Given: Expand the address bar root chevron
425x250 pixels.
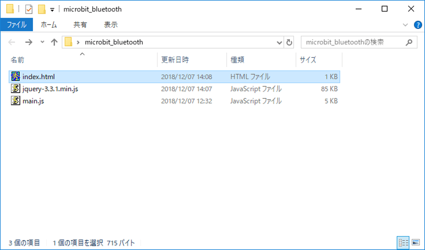Looking at the screenshot, I should [78, 43].
